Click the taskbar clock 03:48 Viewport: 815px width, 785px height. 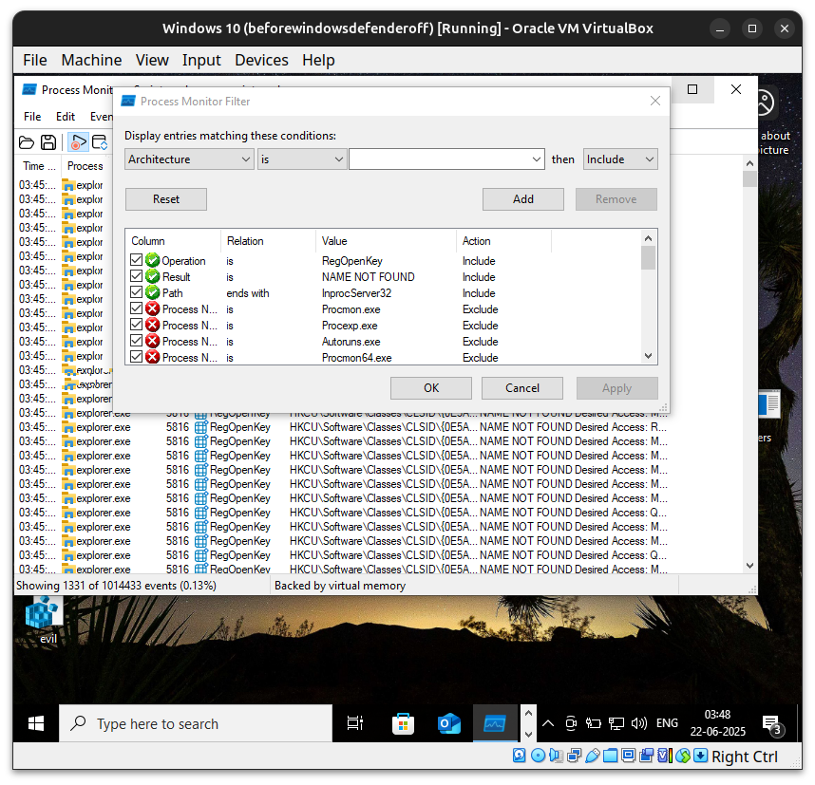[717, 723]
